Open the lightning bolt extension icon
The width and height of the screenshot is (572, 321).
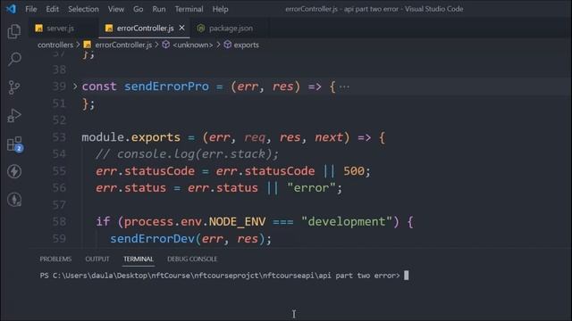point(14,171)
